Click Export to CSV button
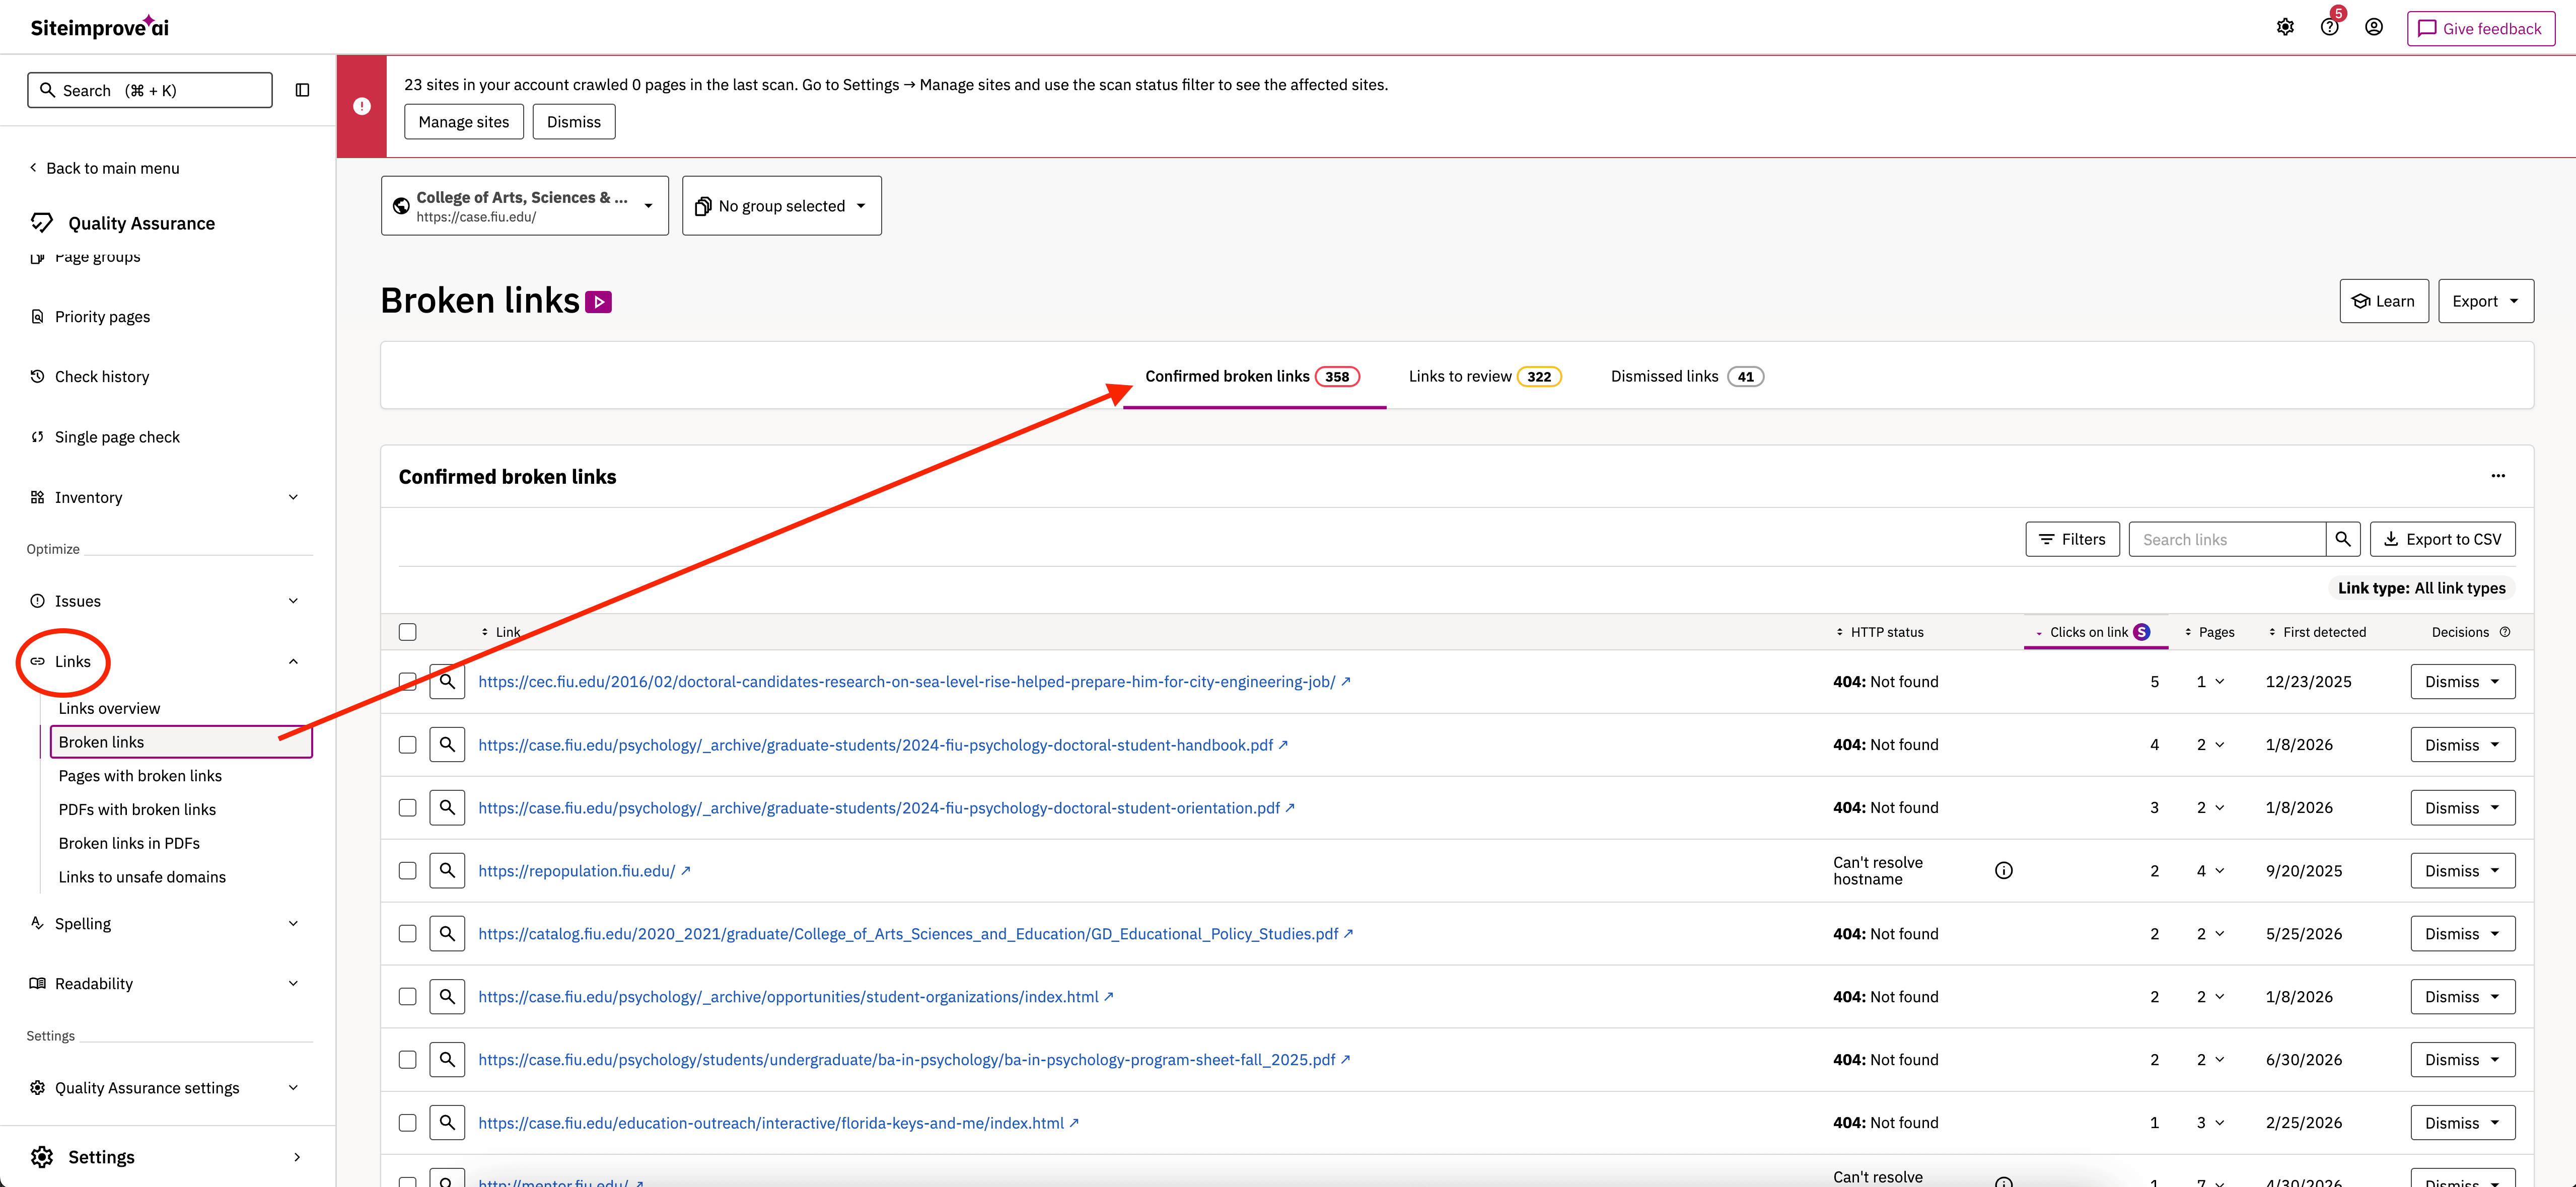The width and height of the screenshot is (2576, 1187). [x=2442, y=539]
